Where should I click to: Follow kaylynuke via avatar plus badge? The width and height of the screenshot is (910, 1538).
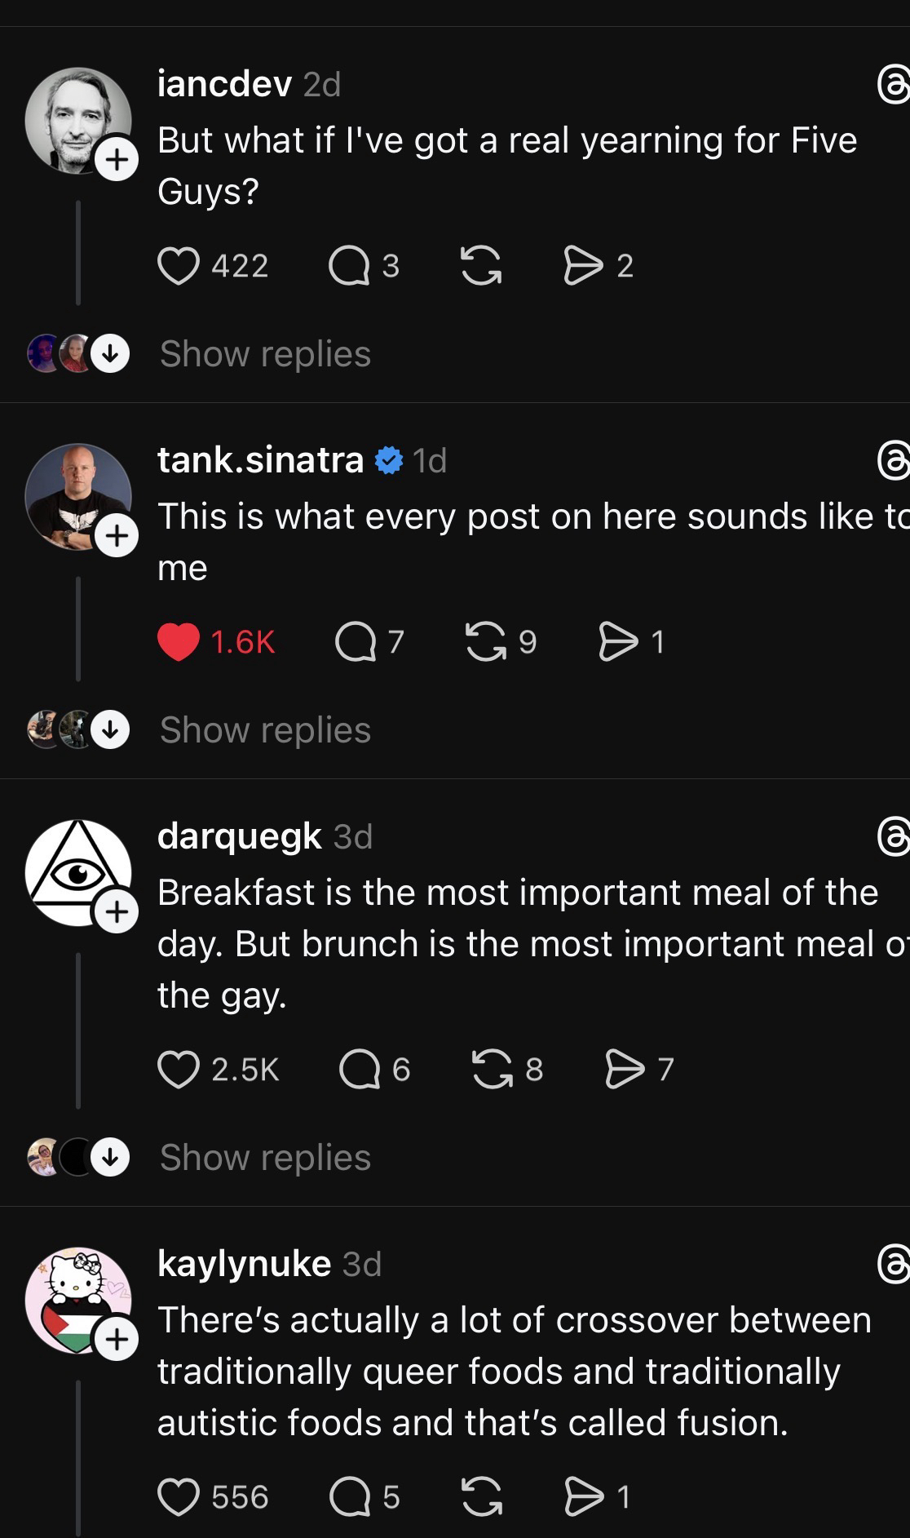point(117,1339)
